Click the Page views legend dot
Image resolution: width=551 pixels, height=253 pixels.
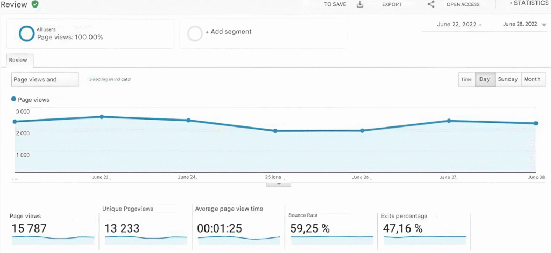pos(13,99)
